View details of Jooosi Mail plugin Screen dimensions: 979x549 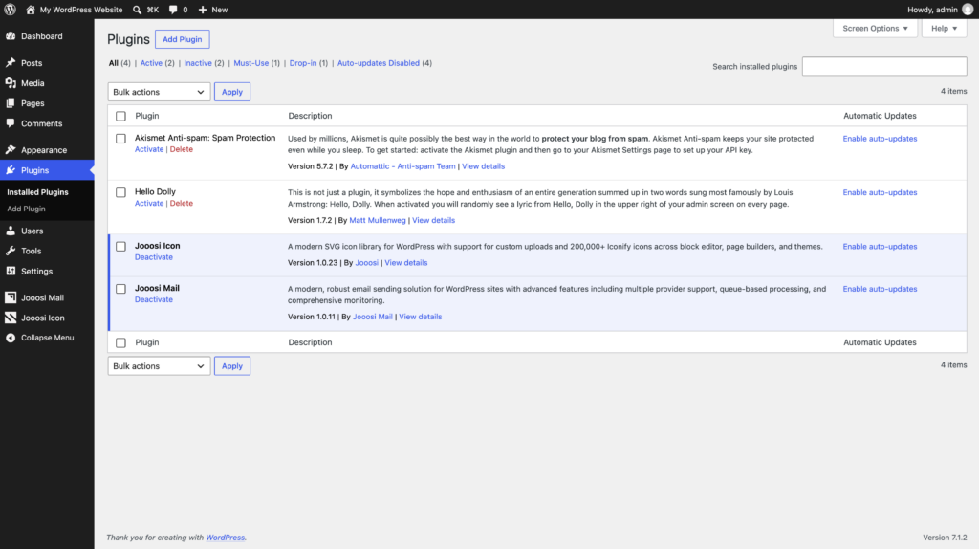[421, 317]
